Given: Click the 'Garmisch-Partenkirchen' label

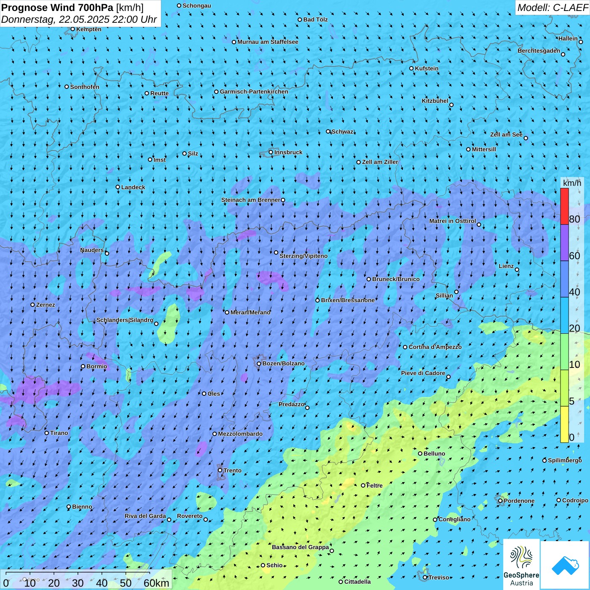Looking at the screenshot, I should point(254,91).
